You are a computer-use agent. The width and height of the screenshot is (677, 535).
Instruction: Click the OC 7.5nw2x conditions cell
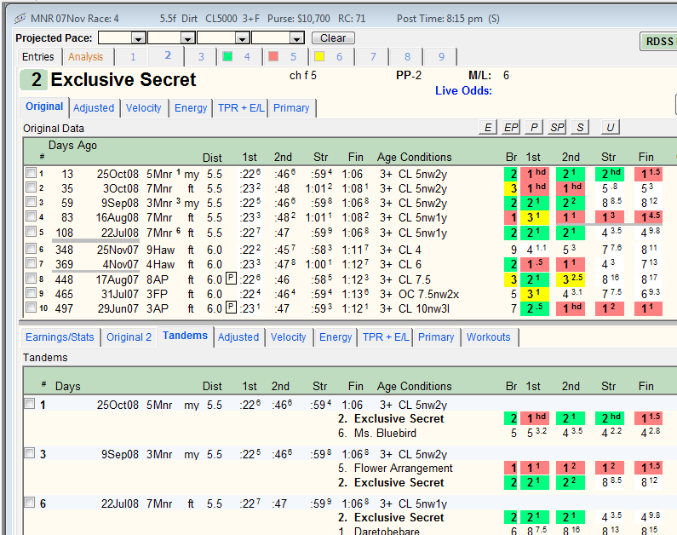[428, 294]
